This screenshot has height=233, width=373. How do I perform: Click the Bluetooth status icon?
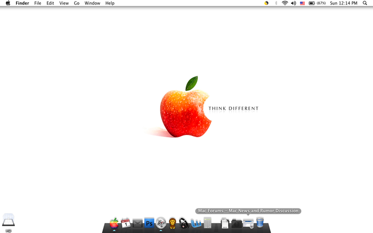click(x=276, y=3)
